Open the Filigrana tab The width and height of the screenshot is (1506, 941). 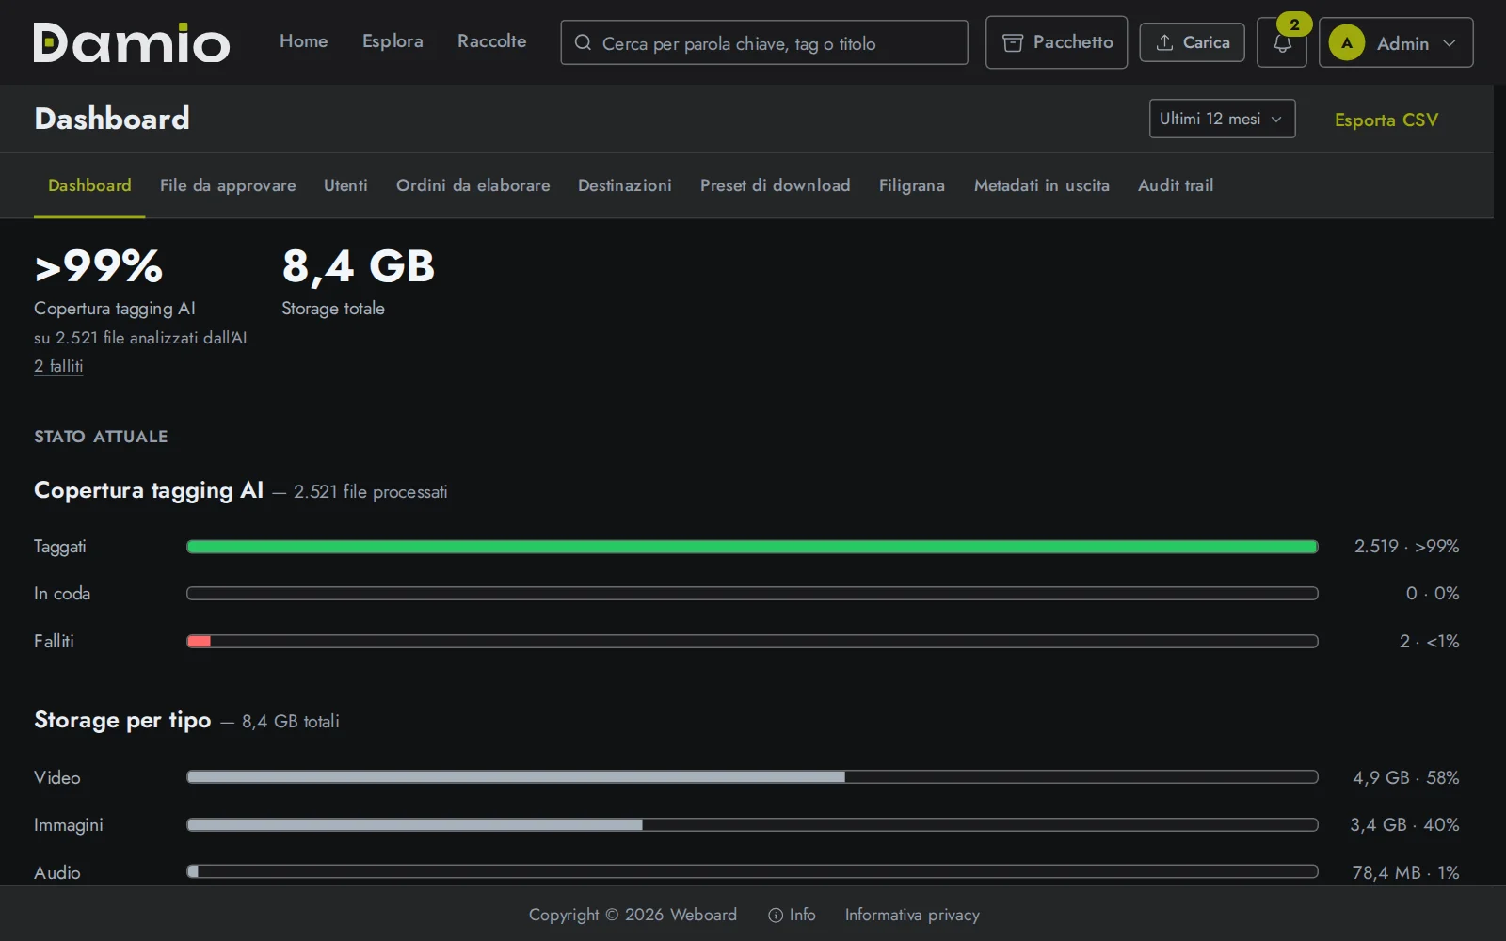(911, 185)
